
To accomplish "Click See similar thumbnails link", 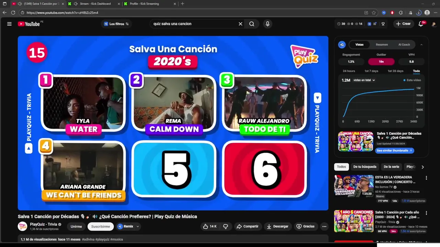I will coord(394,151).
